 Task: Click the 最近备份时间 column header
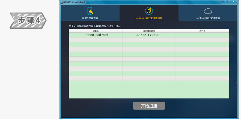(x=149, y=31)
